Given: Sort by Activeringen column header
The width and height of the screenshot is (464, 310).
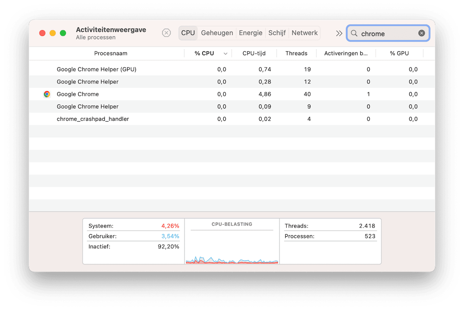Looking at the screenshot, I should coord(346,54).
